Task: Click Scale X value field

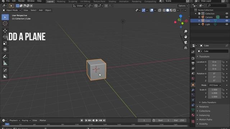Action: click(215, 90)
